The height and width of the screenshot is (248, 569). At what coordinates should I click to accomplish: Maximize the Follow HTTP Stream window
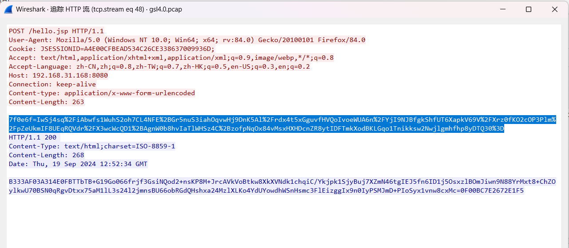pos(529,9)
